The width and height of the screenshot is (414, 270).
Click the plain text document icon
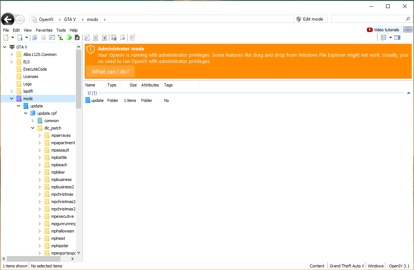(x=95, y=38)
